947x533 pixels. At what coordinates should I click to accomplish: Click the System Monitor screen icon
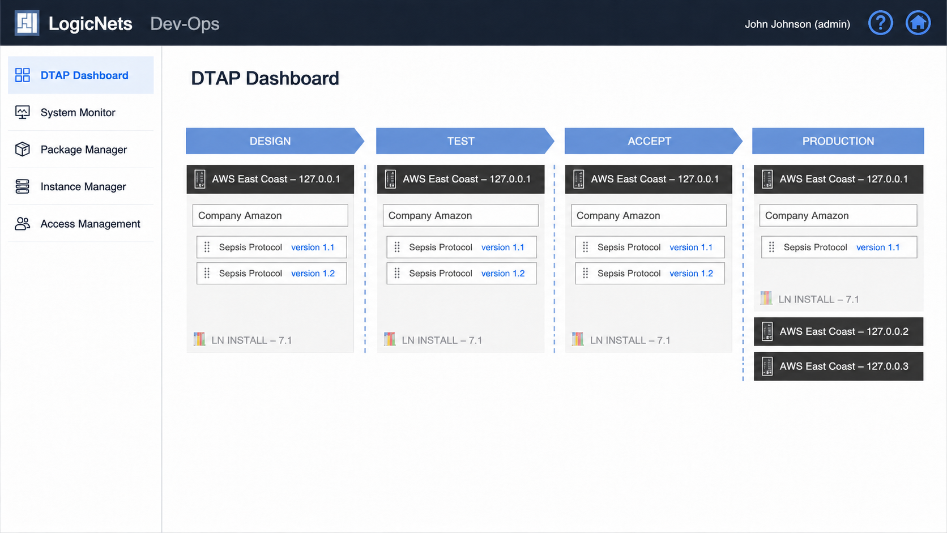pyautogui.click(x=23, y=112)
